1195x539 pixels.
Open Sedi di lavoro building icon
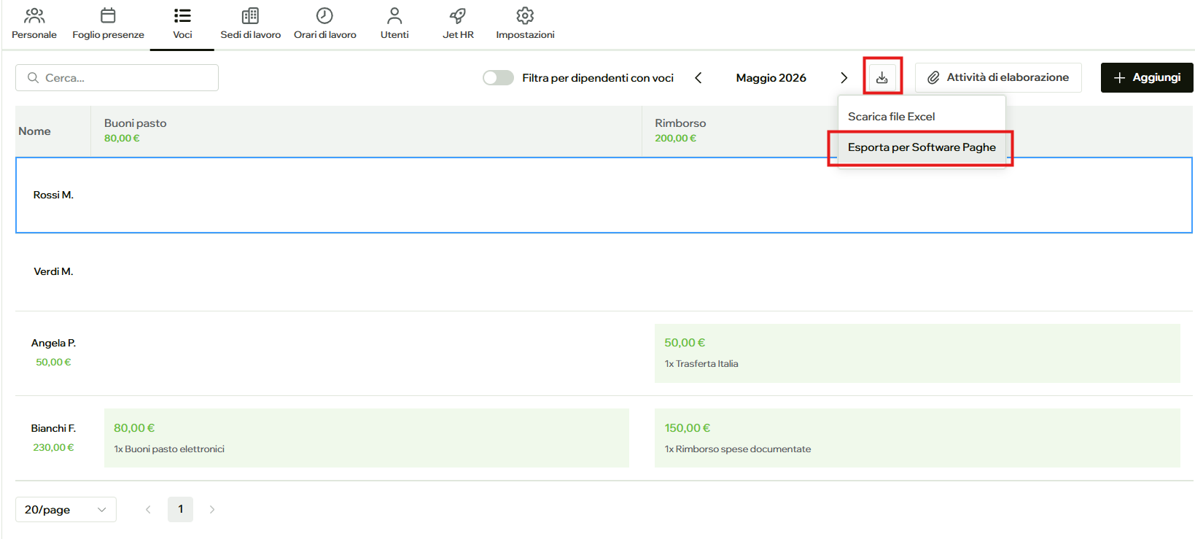point(250,15)
